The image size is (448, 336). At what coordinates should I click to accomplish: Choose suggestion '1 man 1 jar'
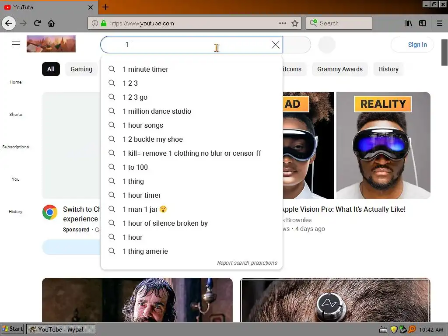point(192,209)
